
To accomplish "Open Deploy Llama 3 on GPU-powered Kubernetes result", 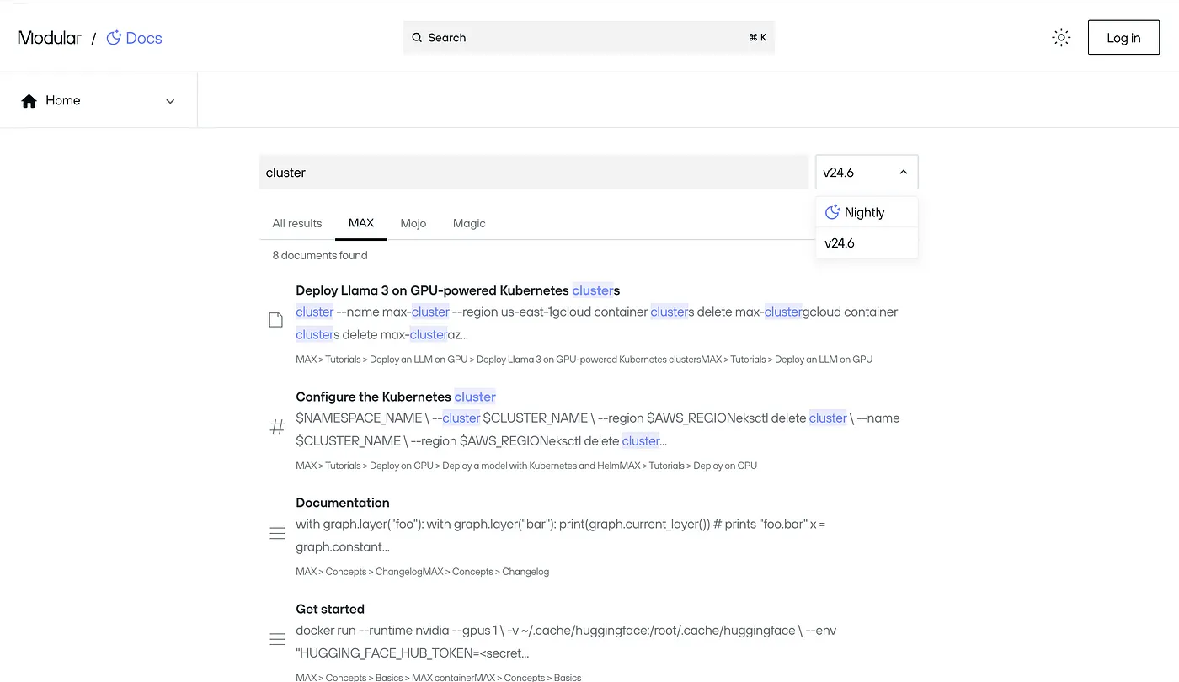I will pos(458,290).
